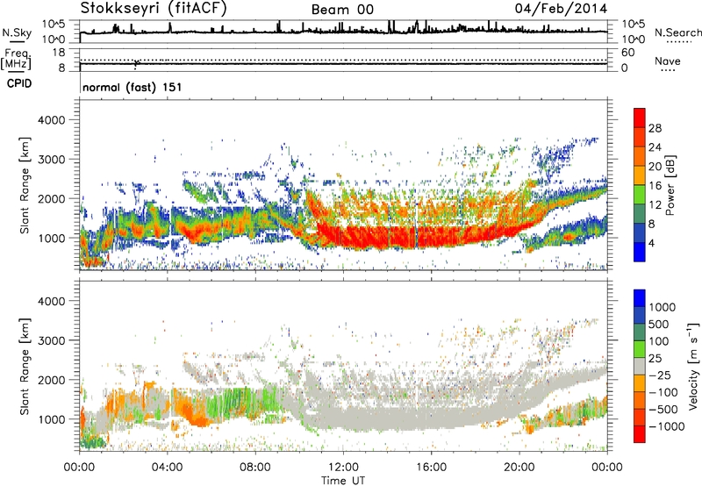Click the Freq. [MHz] axis label
702x486 pixels.
click(17, 60)
